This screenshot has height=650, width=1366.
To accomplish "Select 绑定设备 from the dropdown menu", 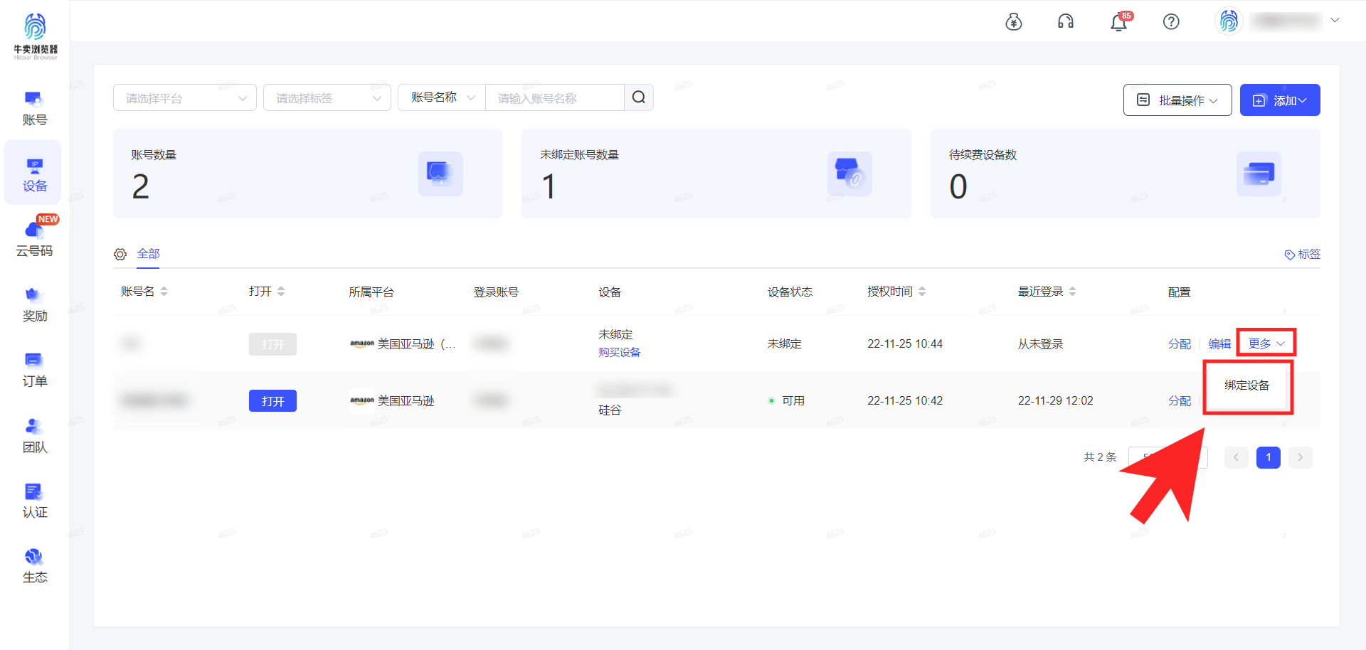I will 1246,385.
